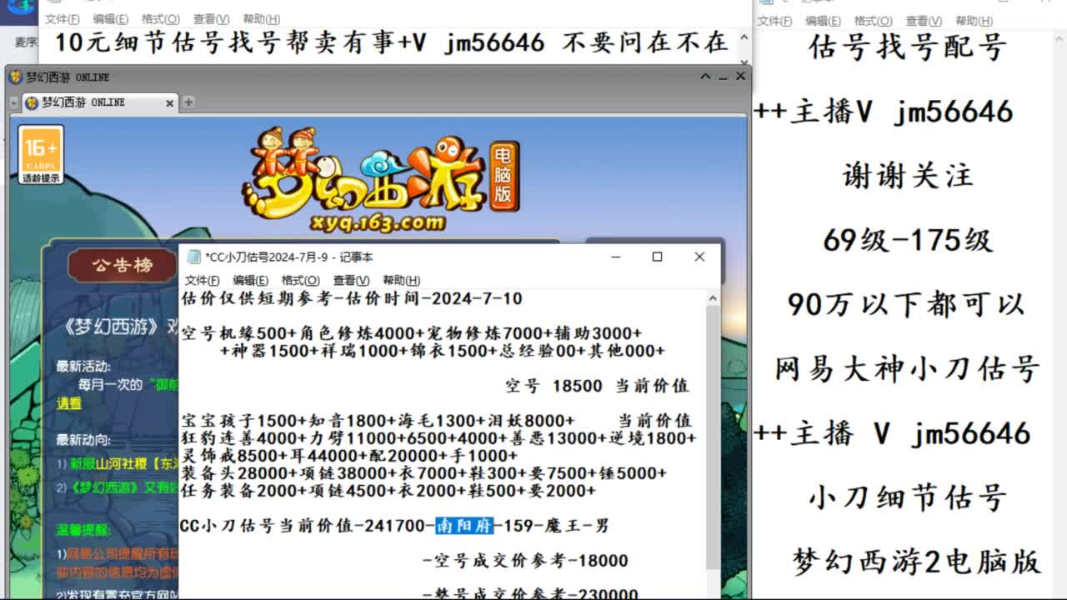Click the 16+ age rating badge
The height and width of the screenshot is (600, 1067).
(41, 155)
